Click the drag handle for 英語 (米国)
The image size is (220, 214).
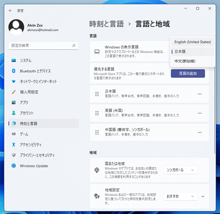pos(97,113)
